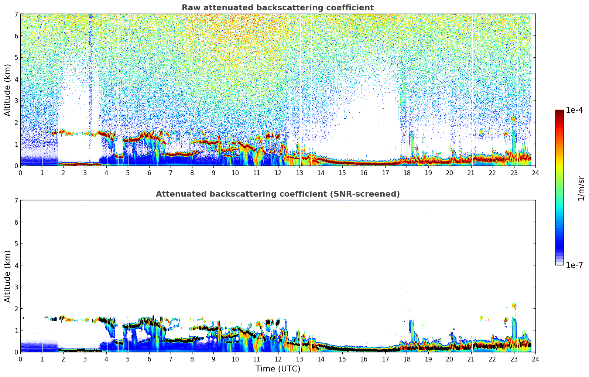Click time tick "21" under the SNR-screened plot
The width and height of the screenshot is (589, 377).
click(471, 359)
